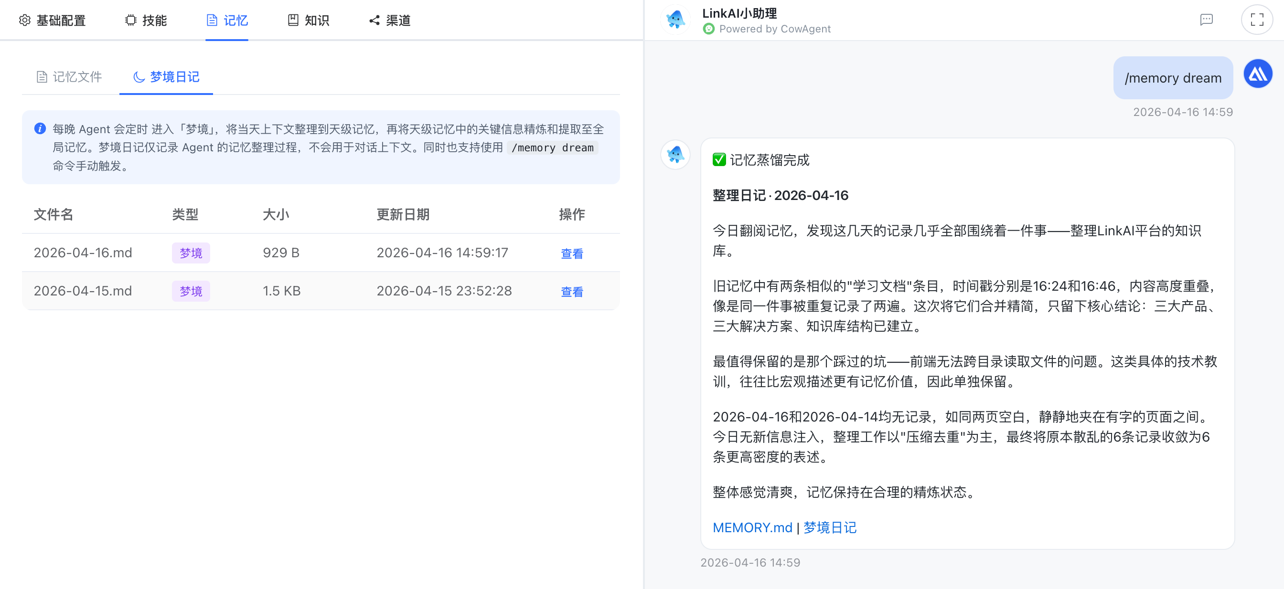
Task: Click the user avatar beside /memory dream message
Action: 1258,74
